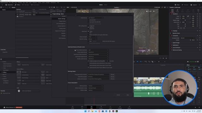Enable the Transform section toggle
The width and height of the screenshot is (202, 113).
(x=171, y=14)
